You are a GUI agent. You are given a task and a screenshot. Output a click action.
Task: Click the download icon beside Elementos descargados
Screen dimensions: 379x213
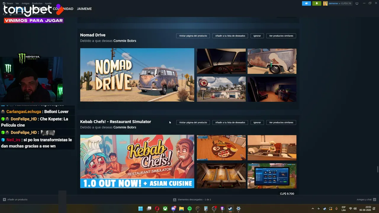click(x=175, y=200)
